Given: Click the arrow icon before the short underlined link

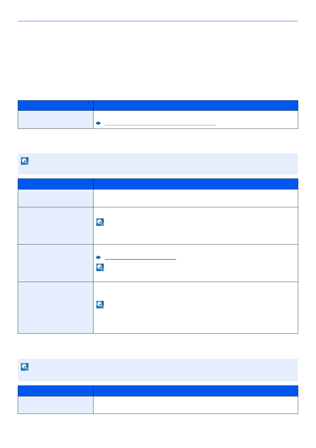Looking at the screenshot, I should 99,258.
